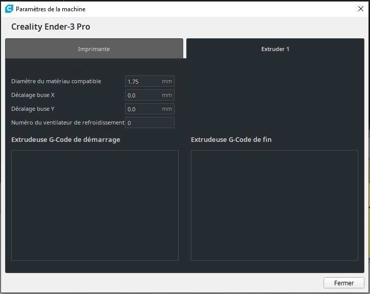370x294 pixels.
Task: Edit the Décalage buse X value
Action: pos(150,95)
